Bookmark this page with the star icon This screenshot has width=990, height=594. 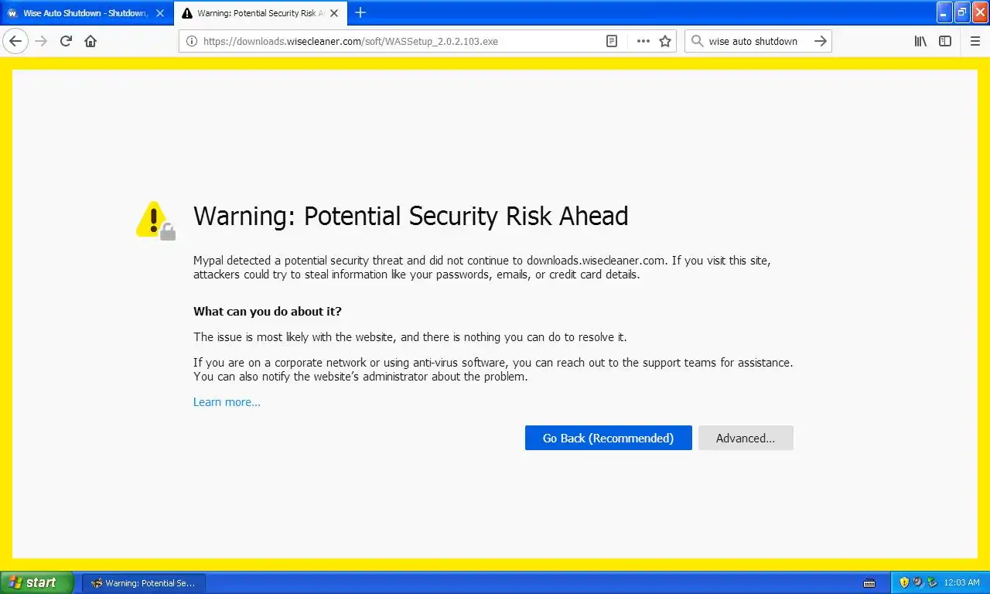click(x=665, y=41)
